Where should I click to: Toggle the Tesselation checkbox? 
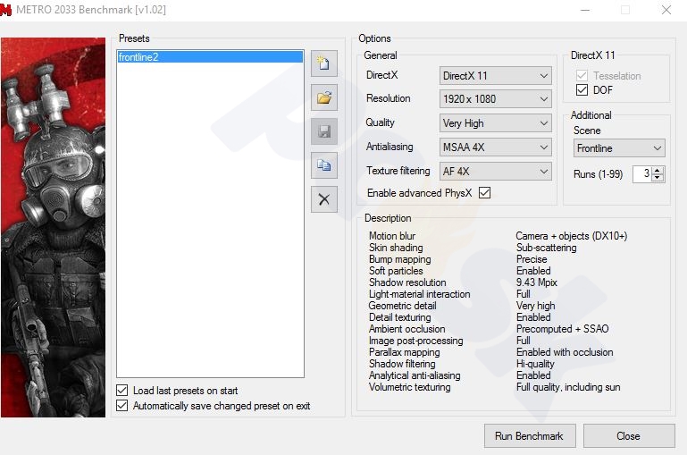point(582,75)
